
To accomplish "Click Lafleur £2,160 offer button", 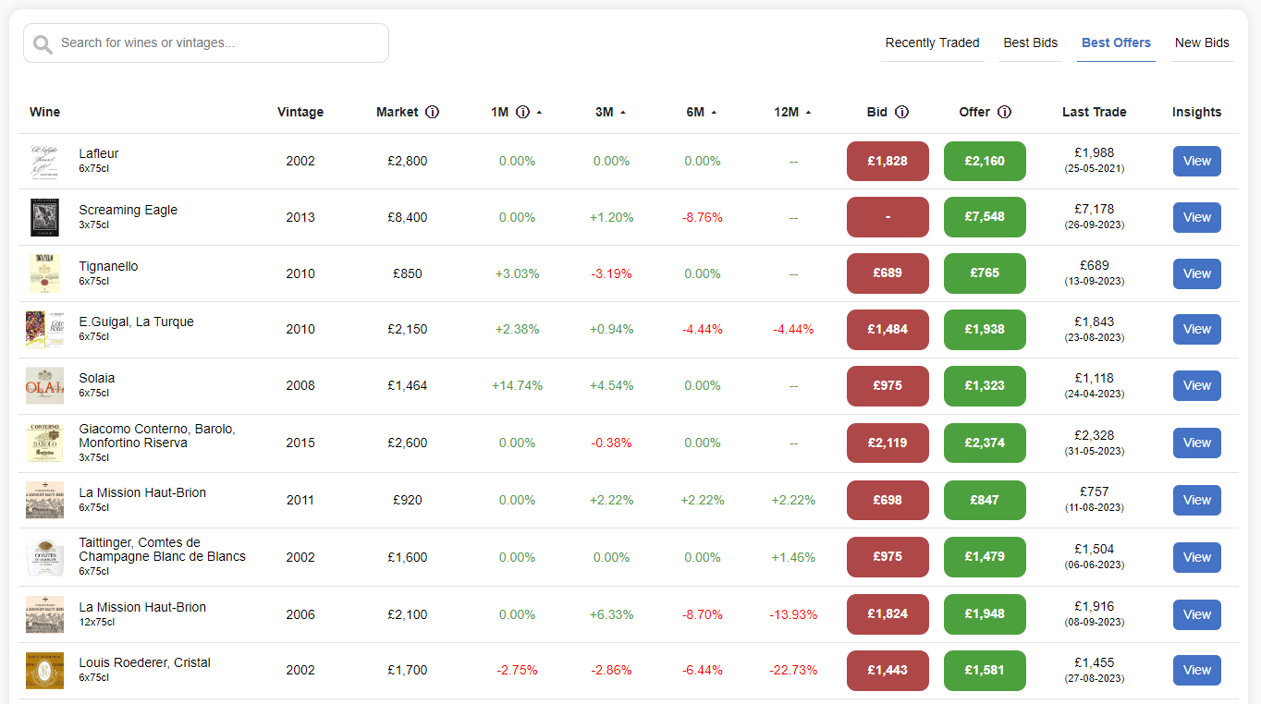I will click(x=985, y=161).
